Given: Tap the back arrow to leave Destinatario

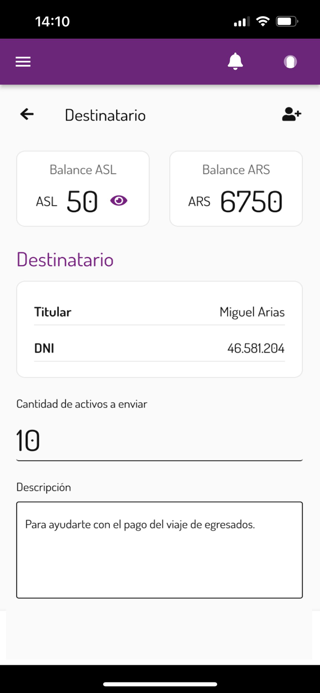Looking at the screenshot, I should [x=27, y=114].
